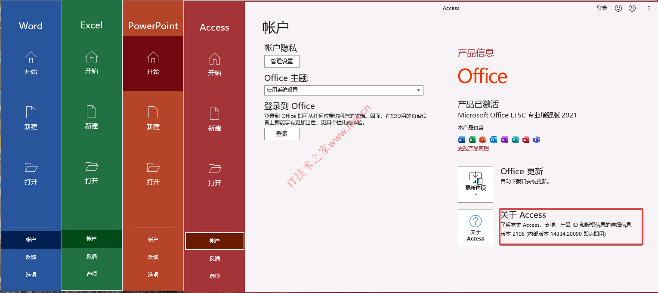Click the smiley face feedback icon
Screen dimensions: 658x293
618,8
